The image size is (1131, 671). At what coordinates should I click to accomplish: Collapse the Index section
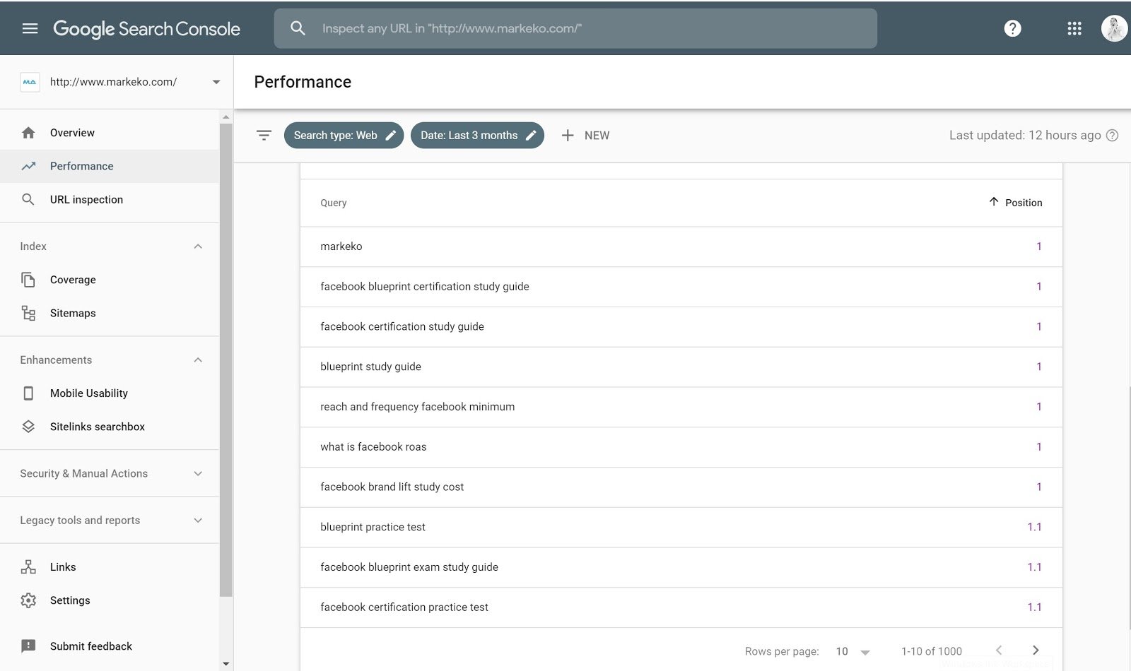(198, 247)
